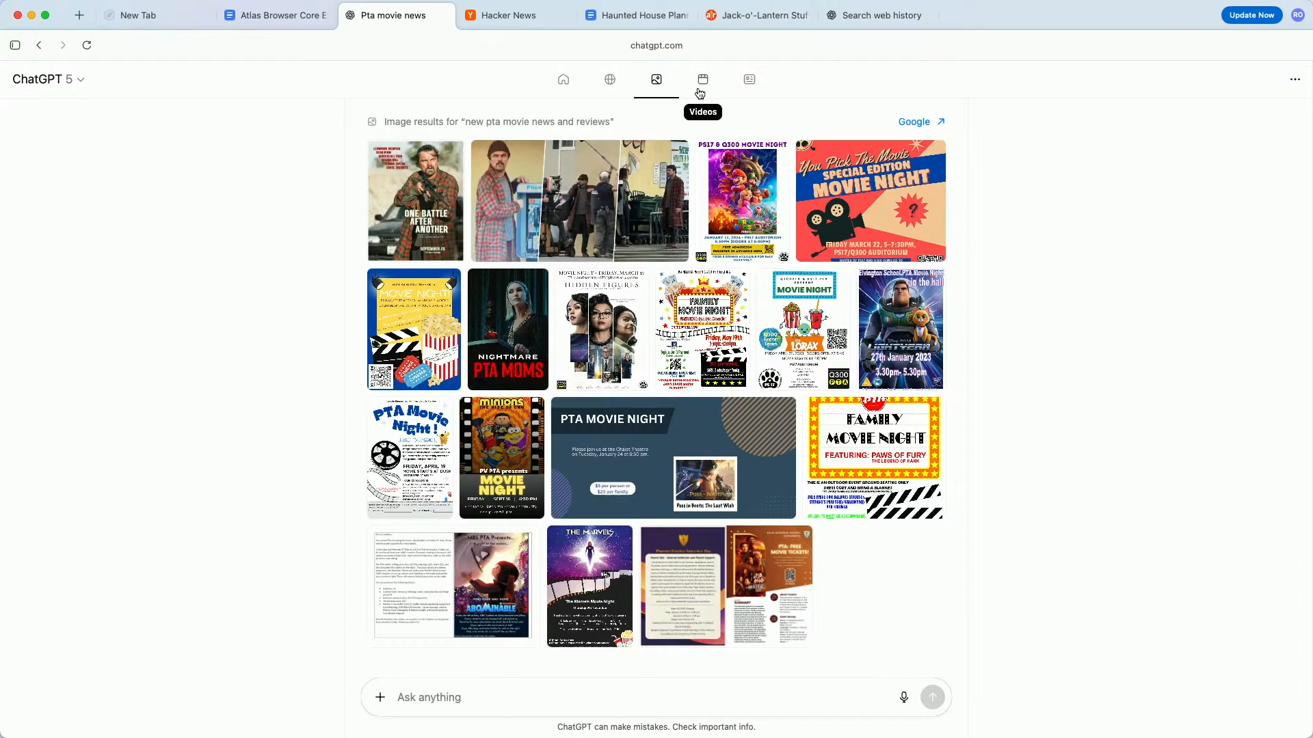This screenshot has width=1313, height=738.
Task: Open a new tab with plus button
Action: pos(79,15)
